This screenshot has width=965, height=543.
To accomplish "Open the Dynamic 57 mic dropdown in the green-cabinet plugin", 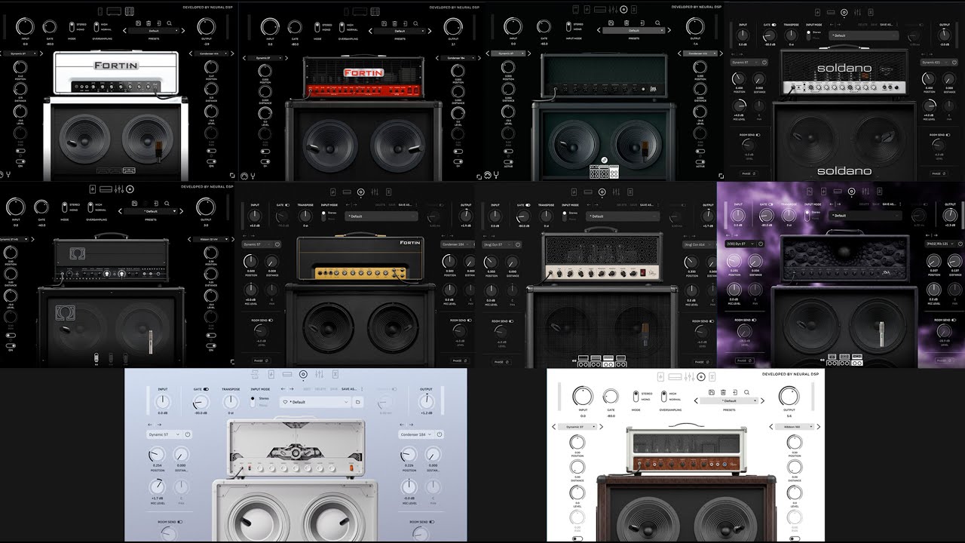I will click(x=508, y=54).
